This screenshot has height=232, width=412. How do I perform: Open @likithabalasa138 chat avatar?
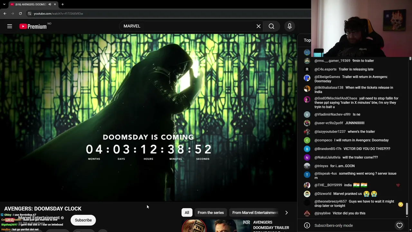point(307,89)
